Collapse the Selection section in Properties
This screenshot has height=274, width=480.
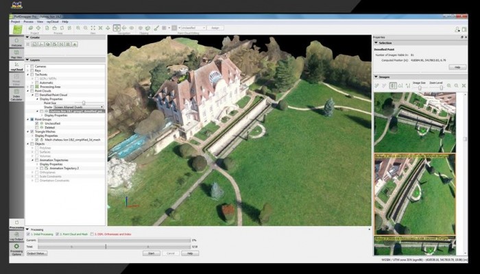[376, 43]
